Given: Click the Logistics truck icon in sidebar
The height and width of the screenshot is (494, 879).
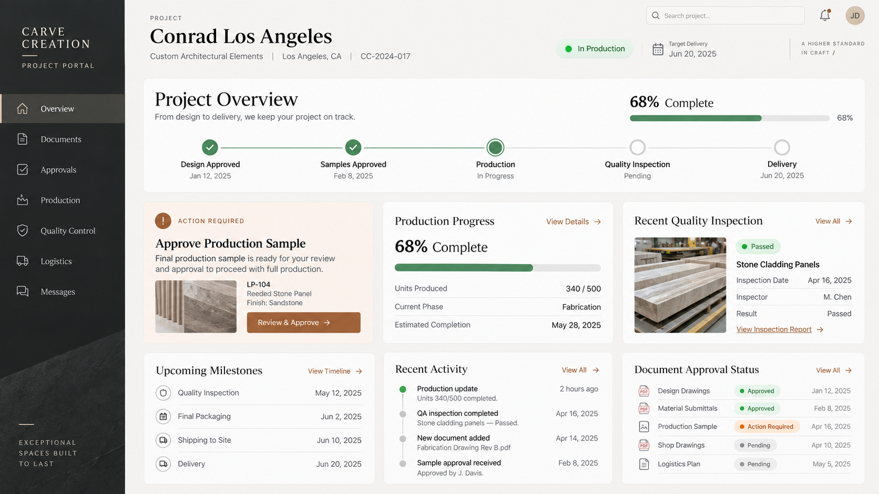Looking at the screenshot, I should (x=22, y=261).
